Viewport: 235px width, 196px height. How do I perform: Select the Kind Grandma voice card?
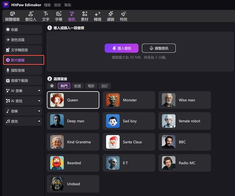(x=73, y=142)
